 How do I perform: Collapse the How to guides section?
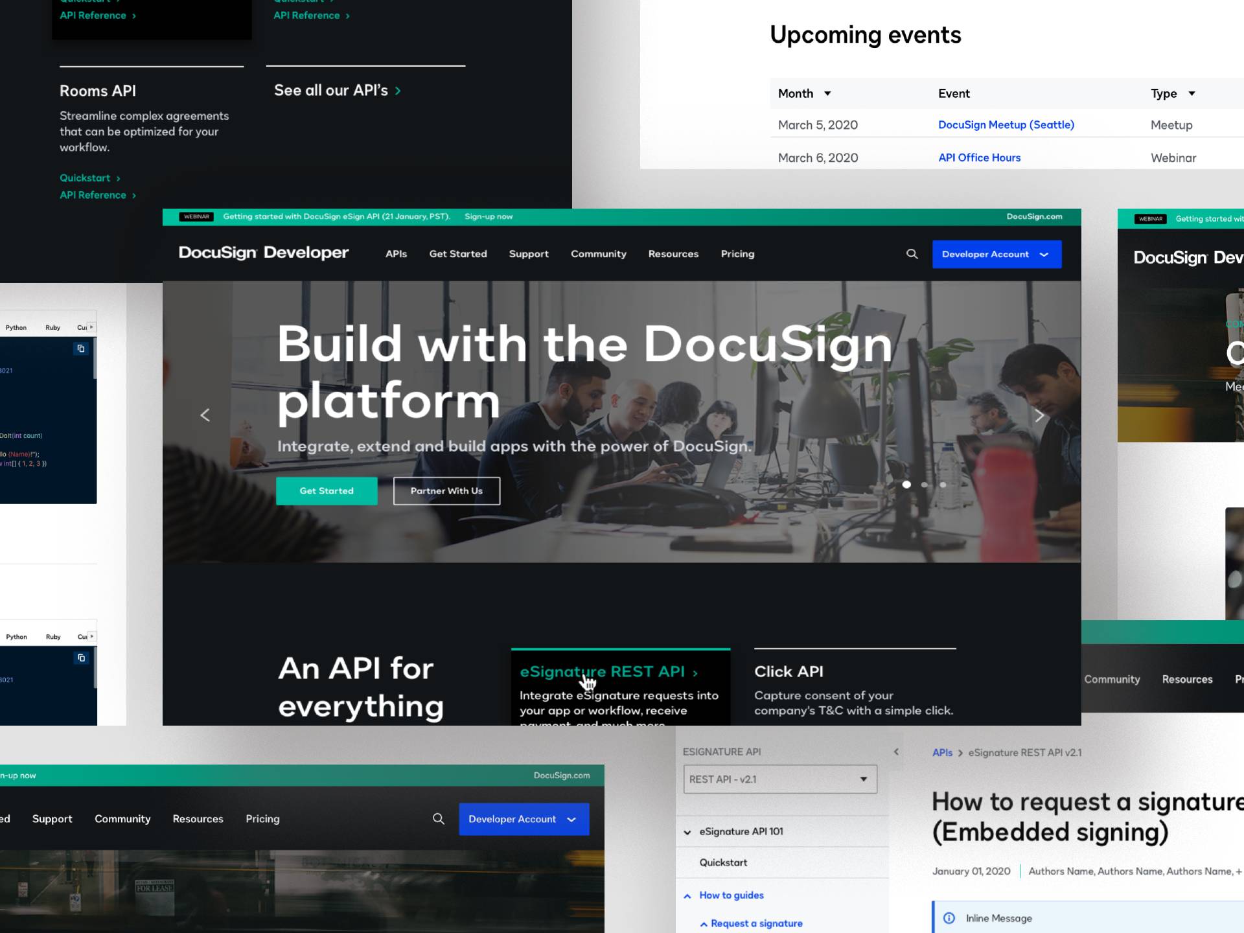(687, 895)
